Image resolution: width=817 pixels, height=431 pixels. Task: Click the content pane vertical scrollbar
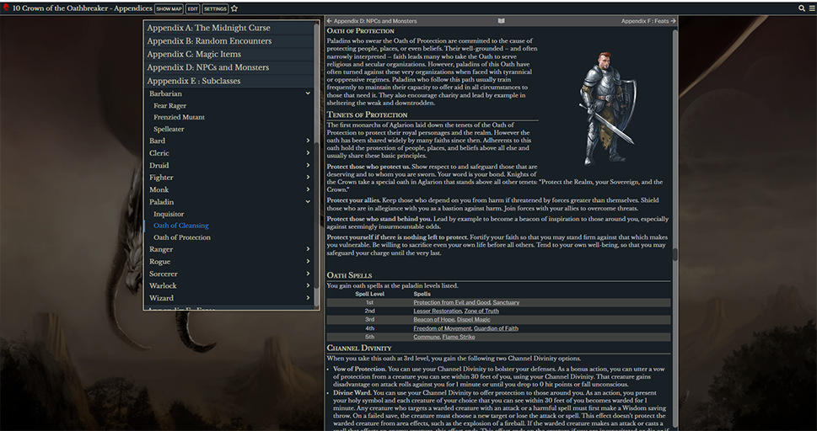coord(675,253)
